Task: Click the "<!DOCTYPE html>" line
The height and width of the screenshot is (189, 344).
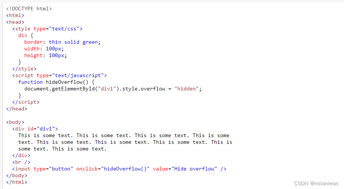Action: (29, 9)
